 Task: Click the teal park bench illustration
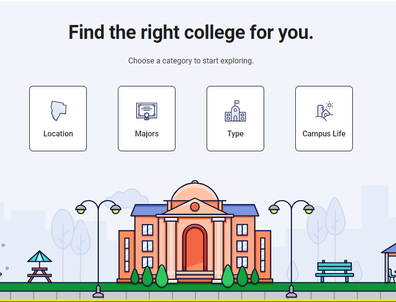tap(334, 271)
